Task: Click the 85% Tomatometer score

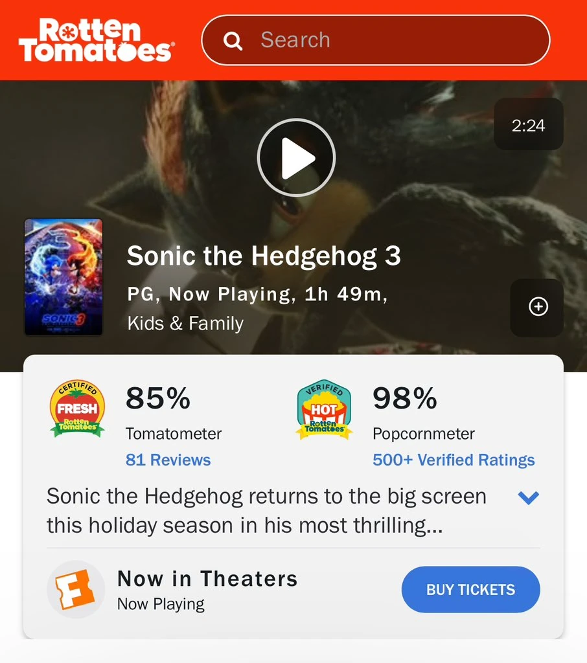Action: pyautogui.click(x=157, y=399)
